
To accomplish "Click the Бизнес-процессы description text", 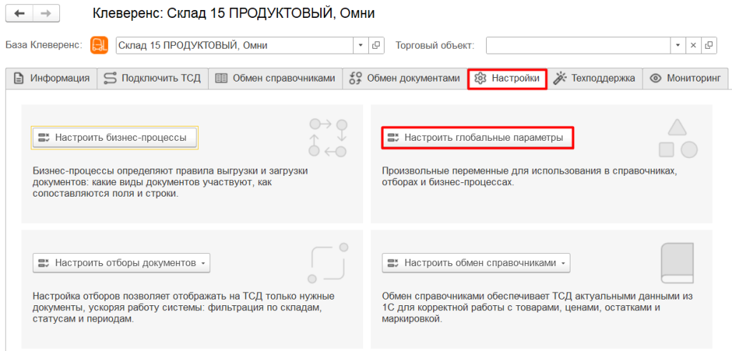I will tap(170, 183).
